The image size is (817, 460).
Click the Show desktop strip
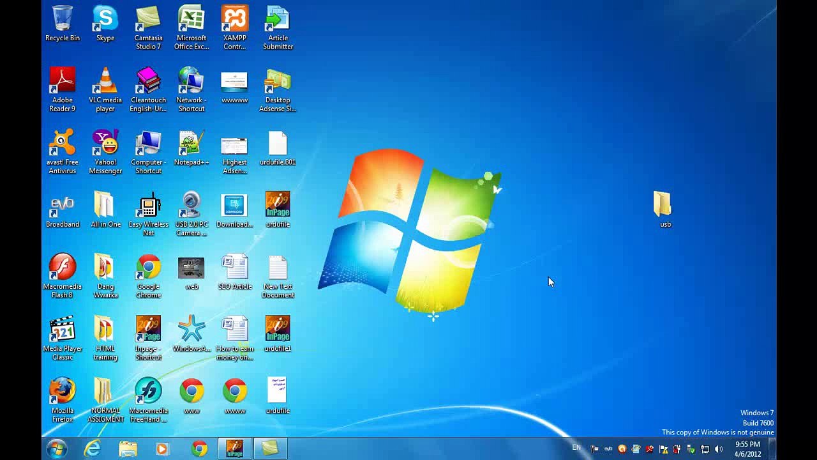pos(773,449)
